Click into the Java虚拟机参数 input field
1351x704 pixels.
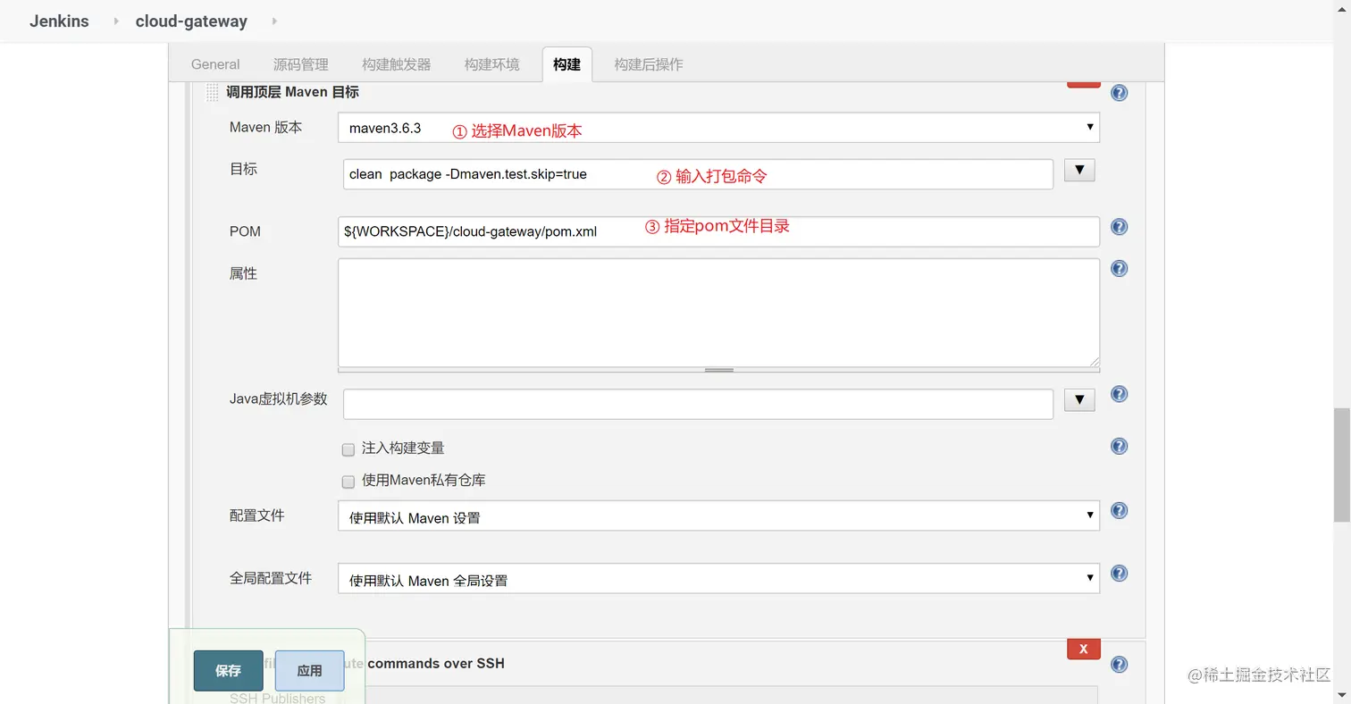(698, 404)
